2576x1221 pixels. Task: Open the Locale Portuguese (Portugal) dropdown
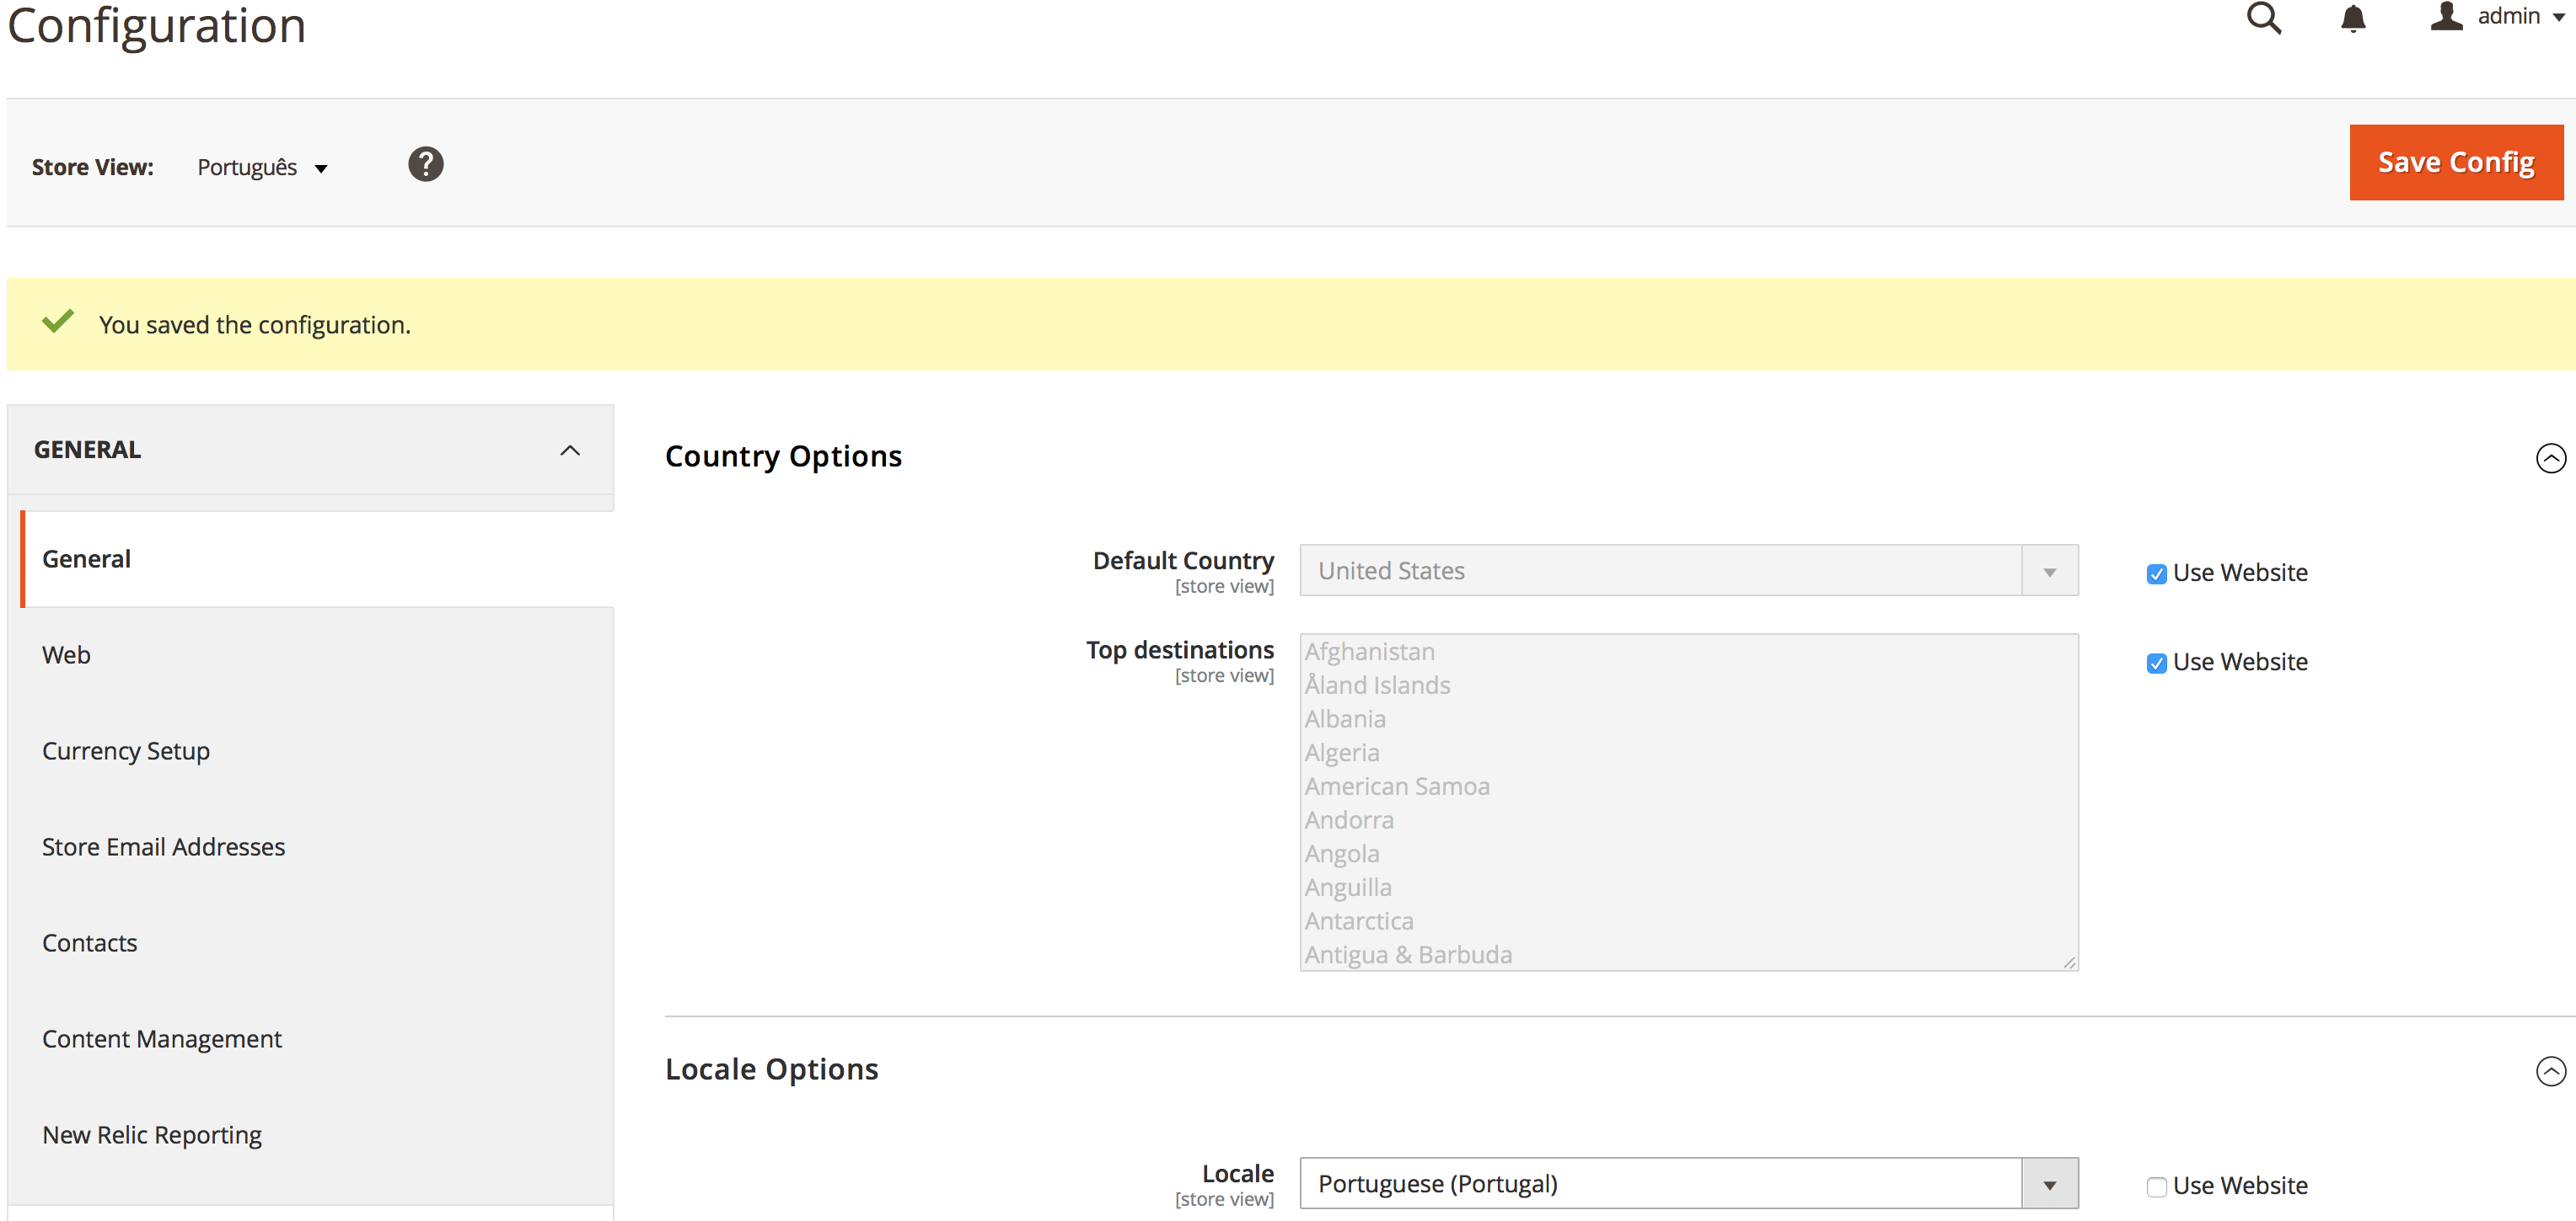tap(1688, 1184)
